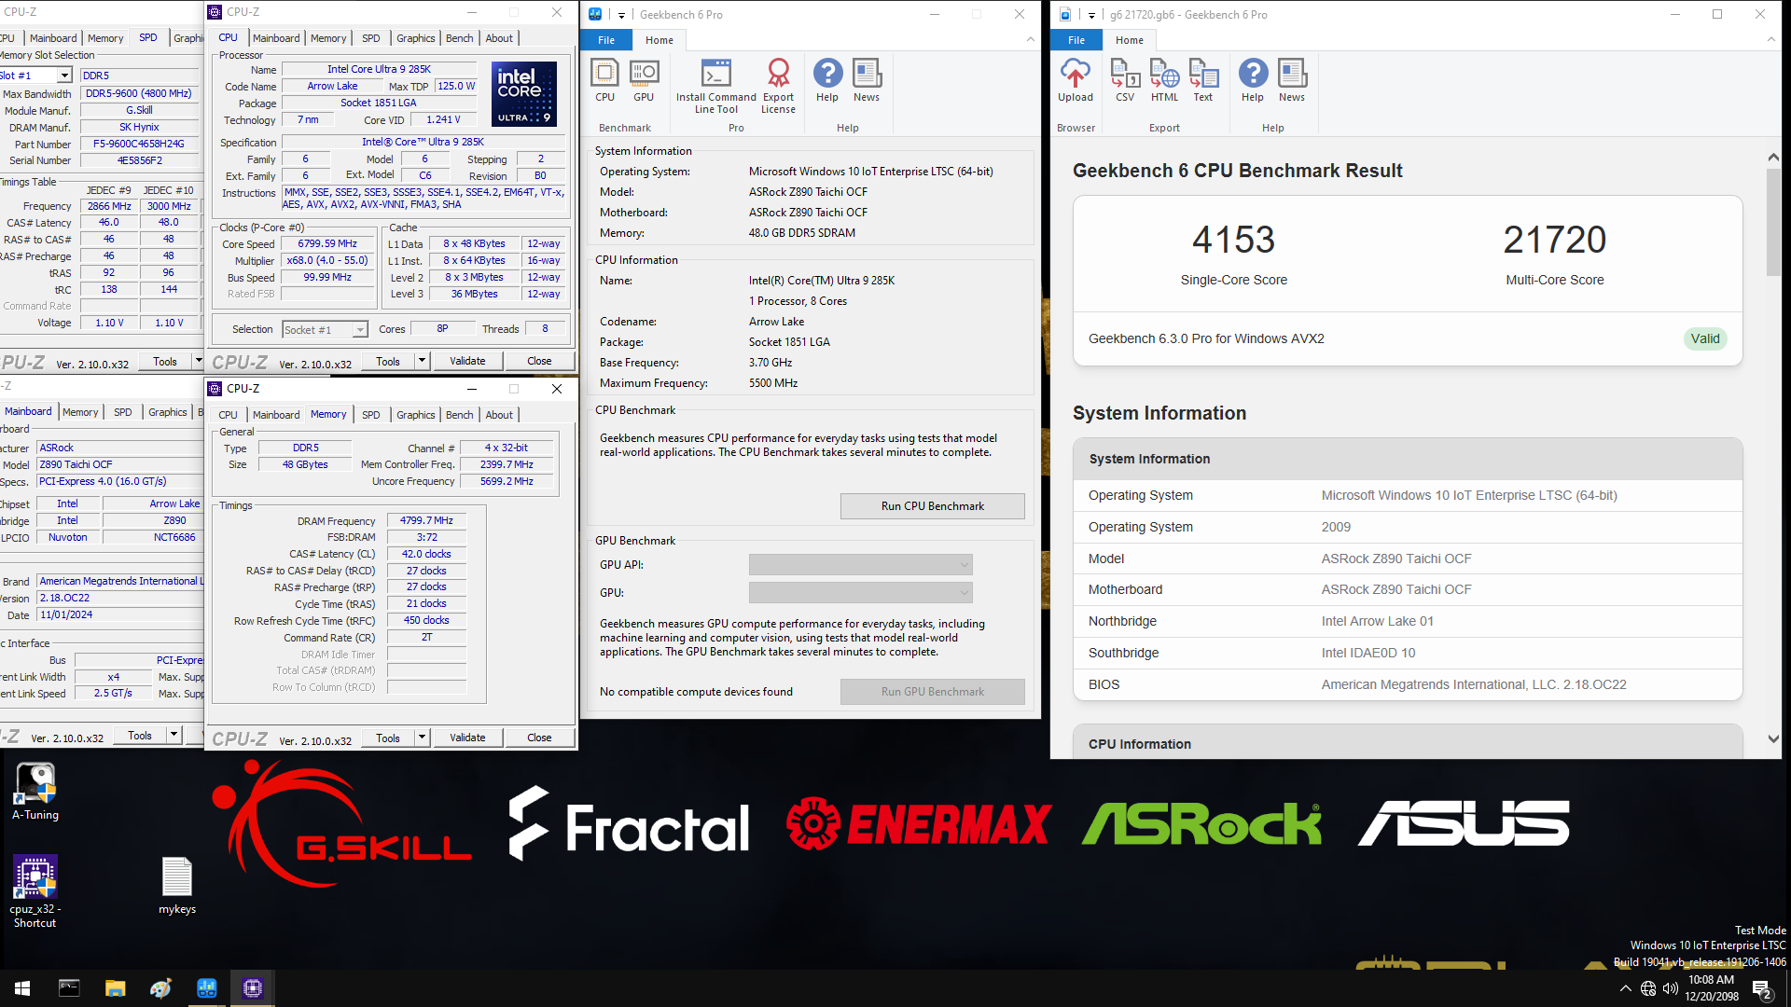Viewport: 1791px width, 1007px height.
Task: Open the File tab in g6 21720.gb6 window
Action: coord(1076,40)
